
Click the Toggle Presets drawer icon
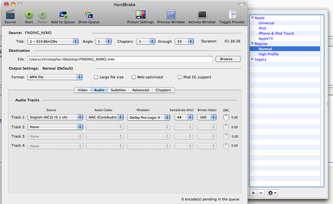coord(232,15)
